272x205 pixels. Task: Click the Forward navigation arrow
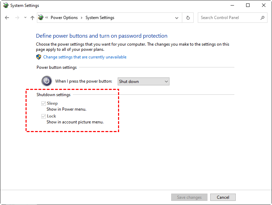(x=17, y=18)
